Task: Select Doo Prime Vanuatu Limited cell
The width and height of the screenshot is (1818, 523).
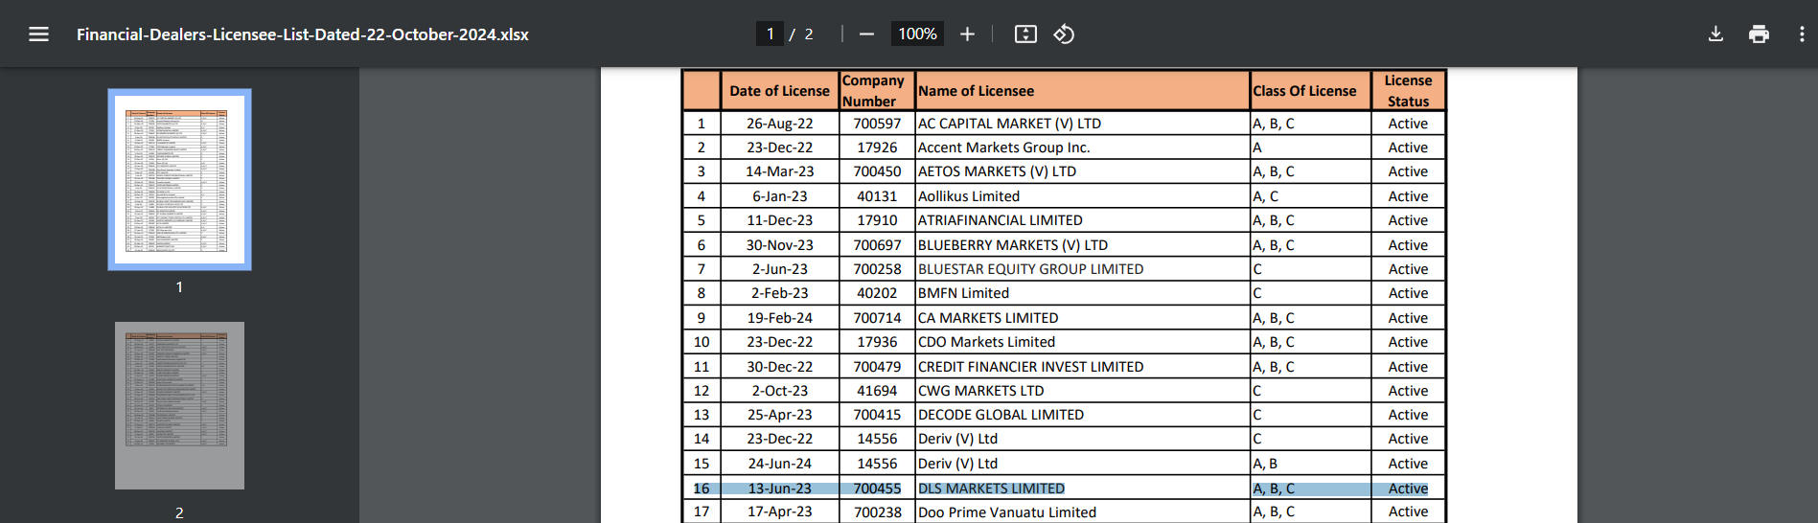Action: 1082,512
